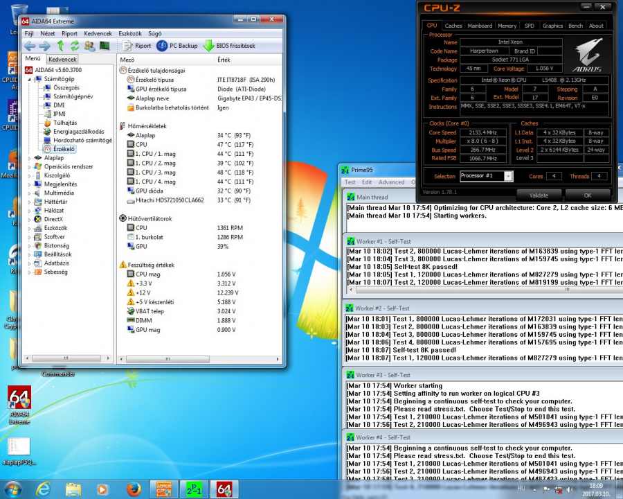Screen dimensions: 623x499
Task: Launch Internet Explorer from the taskbar
Action: click(x=43, y=489)
